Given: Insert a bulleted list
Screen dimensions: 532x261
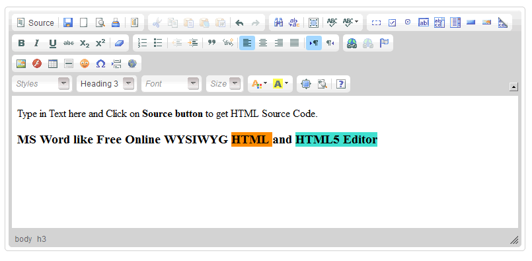Looking at the screenshot, I should (158, 43).
